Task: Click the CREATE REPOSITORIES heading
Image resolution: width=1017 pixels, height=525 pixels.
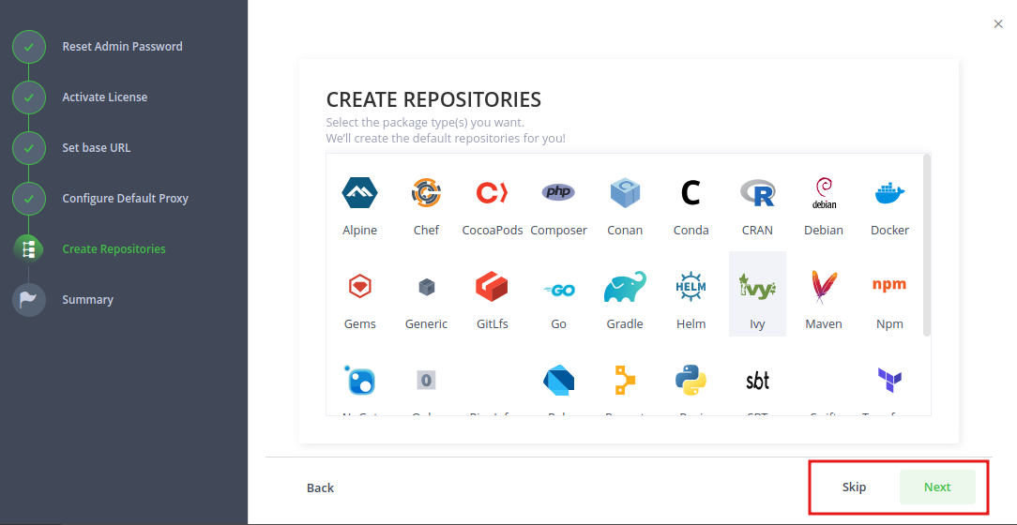Action: click(433, 99)
